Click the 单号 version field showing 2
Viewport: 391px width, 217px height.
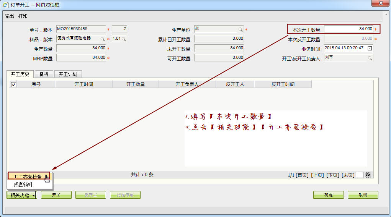click(x=119, y=29)
